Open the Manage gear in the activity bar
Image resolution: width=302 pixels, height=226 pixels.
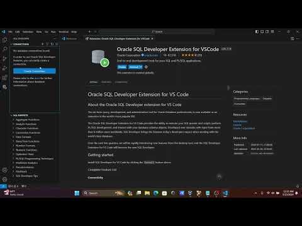click(x=4, y=180)
